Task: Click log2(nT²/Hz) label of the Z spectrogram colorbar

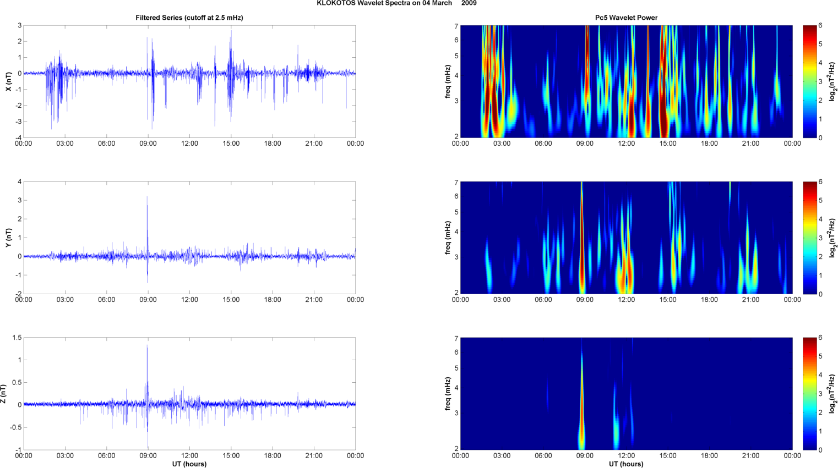Action: (x=833, y=394)
